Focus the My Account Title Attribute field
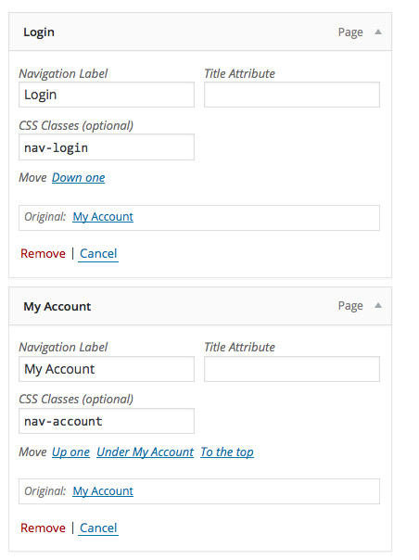419x560 pixels. [292, 369]
